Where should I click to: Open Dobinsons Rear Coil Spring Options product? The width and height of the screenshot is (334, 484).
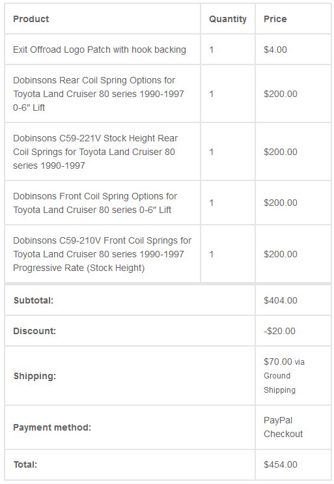(98, 94)
